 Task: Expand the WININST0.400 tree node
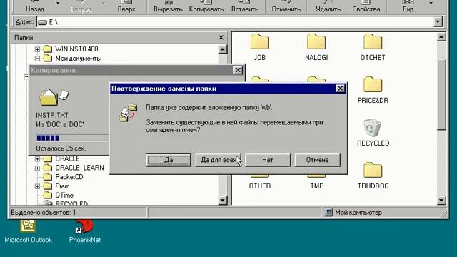coord(37,49)
